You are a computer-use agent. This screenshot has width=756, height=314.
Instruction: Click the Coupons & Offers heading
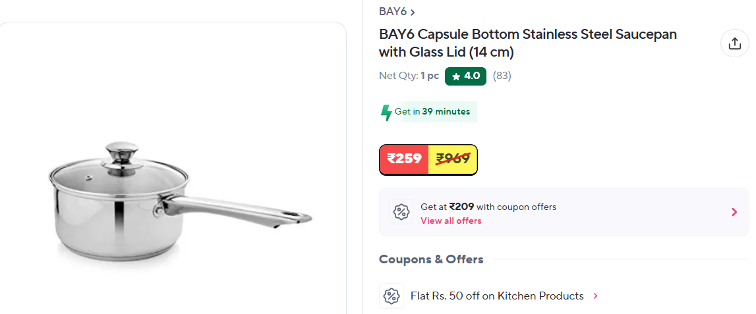click(431, 259)
